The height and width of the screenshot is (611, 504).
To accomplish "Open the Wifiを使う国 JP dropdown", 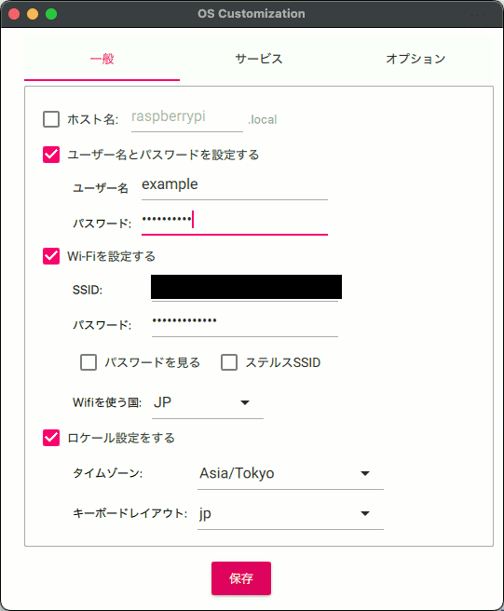I will click(208, 402).
